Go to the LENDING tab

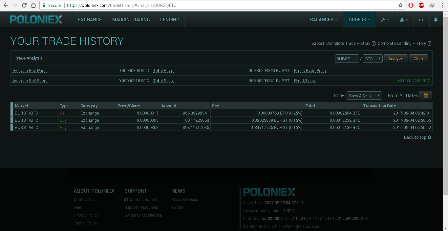(170, 20)
